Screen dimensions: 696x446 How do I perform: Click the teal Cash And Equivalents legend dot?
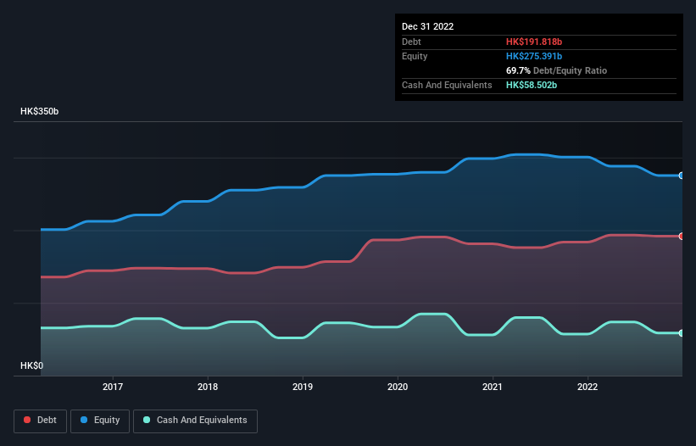(147, 420)
